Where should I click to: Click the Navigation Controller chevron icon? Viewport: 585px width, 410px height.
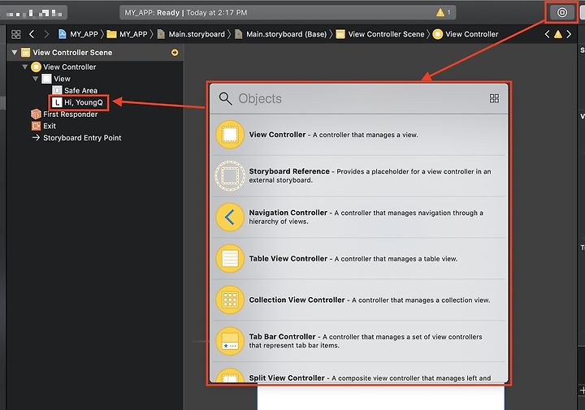coord(230,217)
